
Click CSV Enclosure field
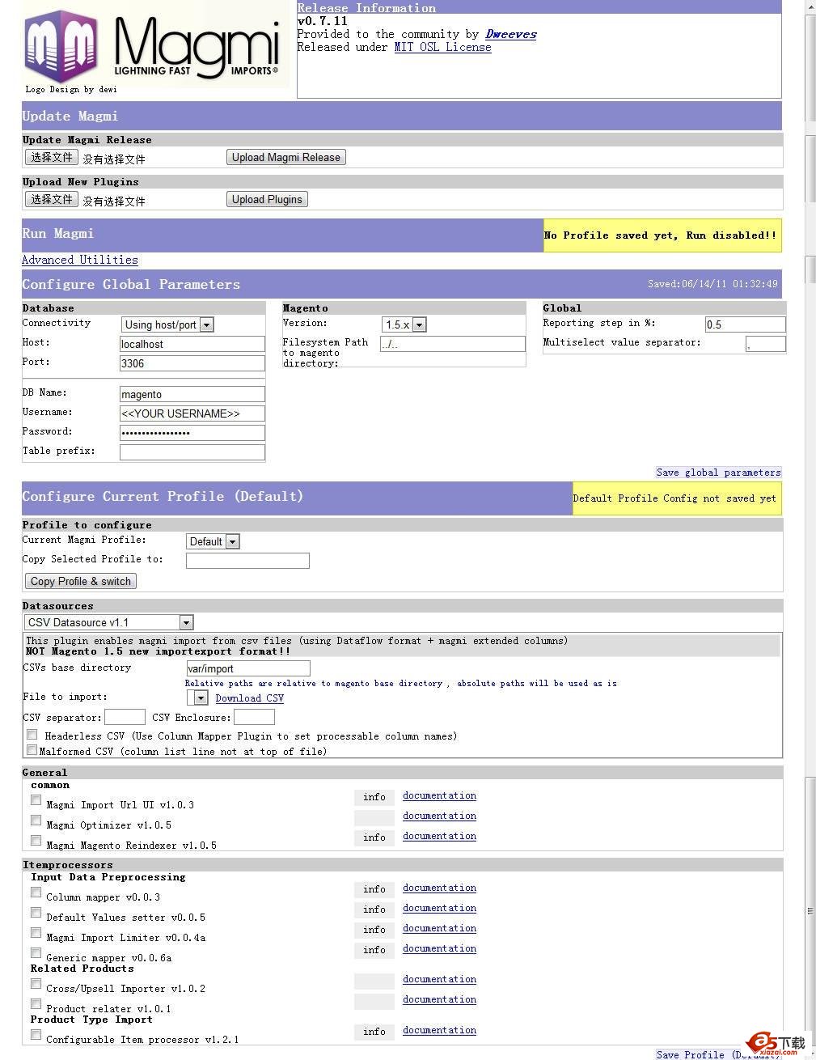pos(254,717)
